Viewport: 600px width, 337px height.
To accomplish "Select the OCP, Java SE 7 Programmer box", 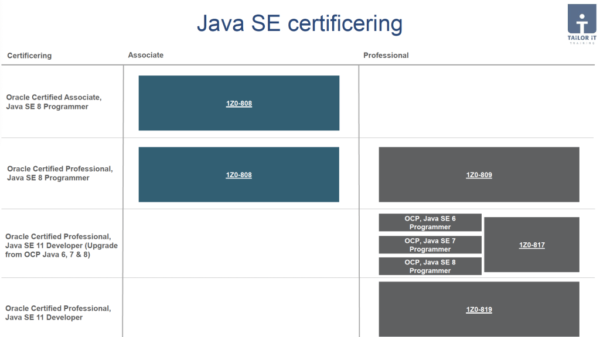I will point(430,245).
